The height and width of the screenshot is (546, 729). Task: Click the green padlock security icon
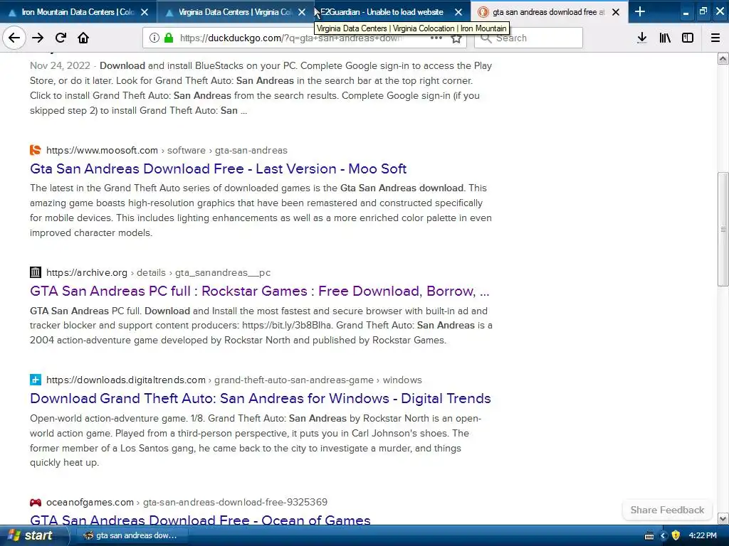169,38
